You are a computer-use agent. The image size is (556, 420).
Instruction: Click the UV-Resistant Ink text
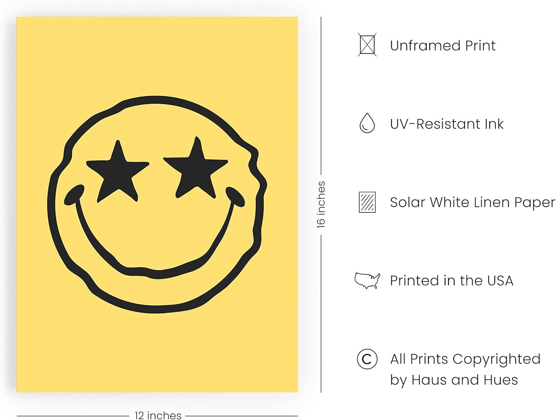tap(447, 124)
